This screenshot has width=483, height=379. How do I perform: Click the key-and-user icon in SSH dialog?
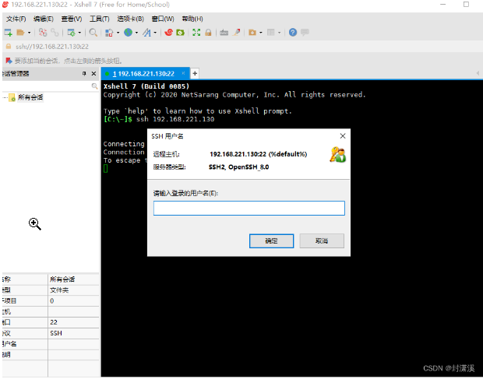click(x=337, y=155)
